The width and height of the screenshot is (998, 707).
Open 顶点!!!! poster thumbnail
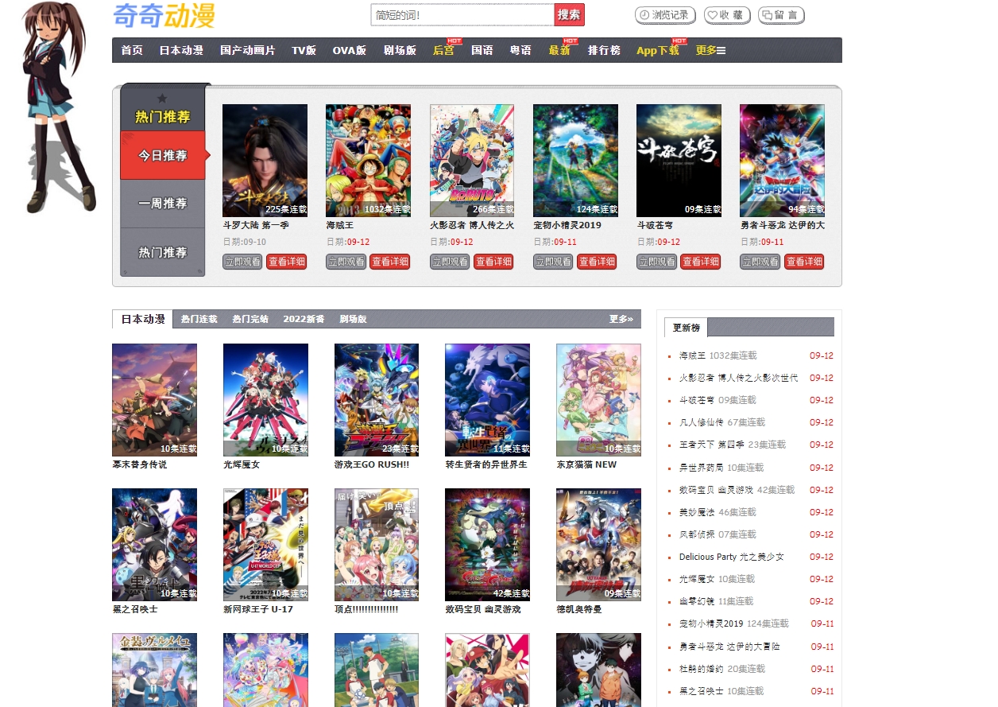[x=377, y=545]
